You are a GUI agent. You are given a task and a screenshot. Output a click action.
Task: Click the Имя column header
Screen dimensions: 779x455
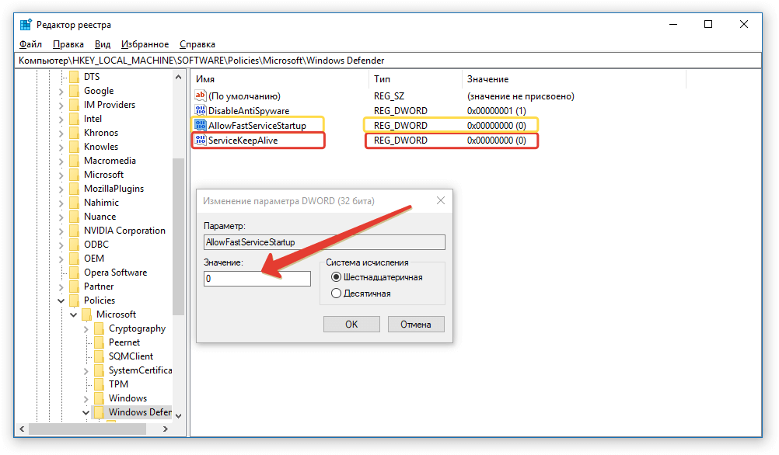tap(280, 79)
